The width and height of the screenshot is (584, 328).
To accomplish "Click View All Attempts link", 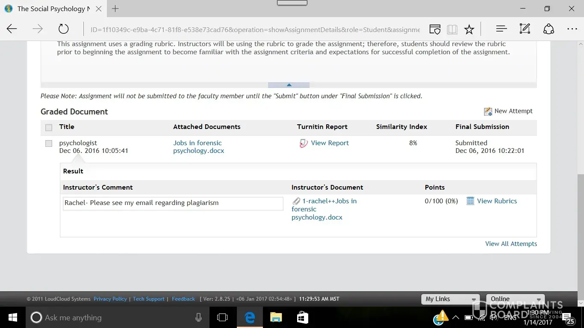I will coord(511,244).
